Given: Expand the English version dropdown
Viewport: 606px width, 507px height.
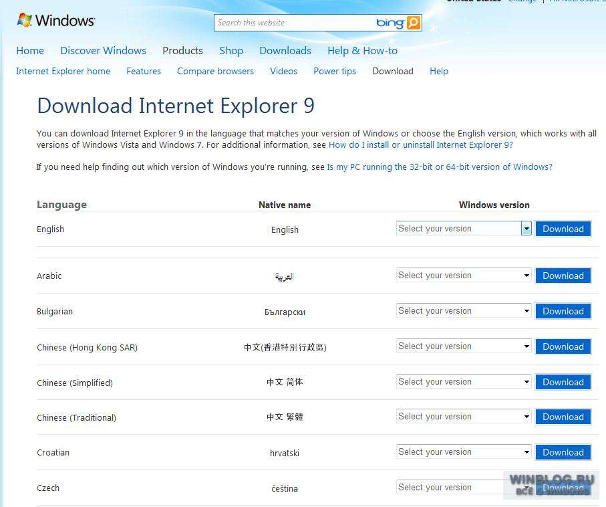Looking at the screenshot, I should click(x=464, y=228).
